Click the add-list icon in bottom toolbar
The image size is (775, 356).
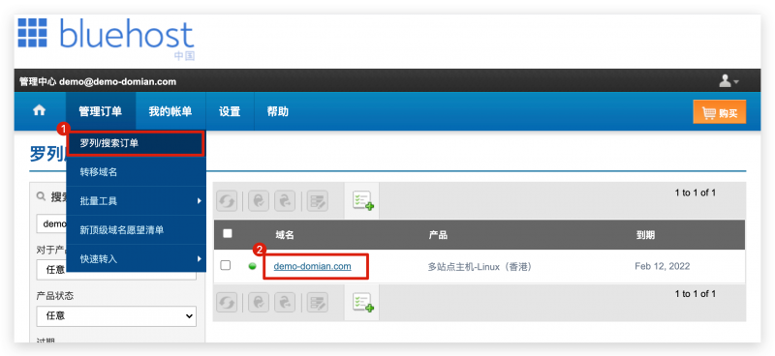(362, 302)
